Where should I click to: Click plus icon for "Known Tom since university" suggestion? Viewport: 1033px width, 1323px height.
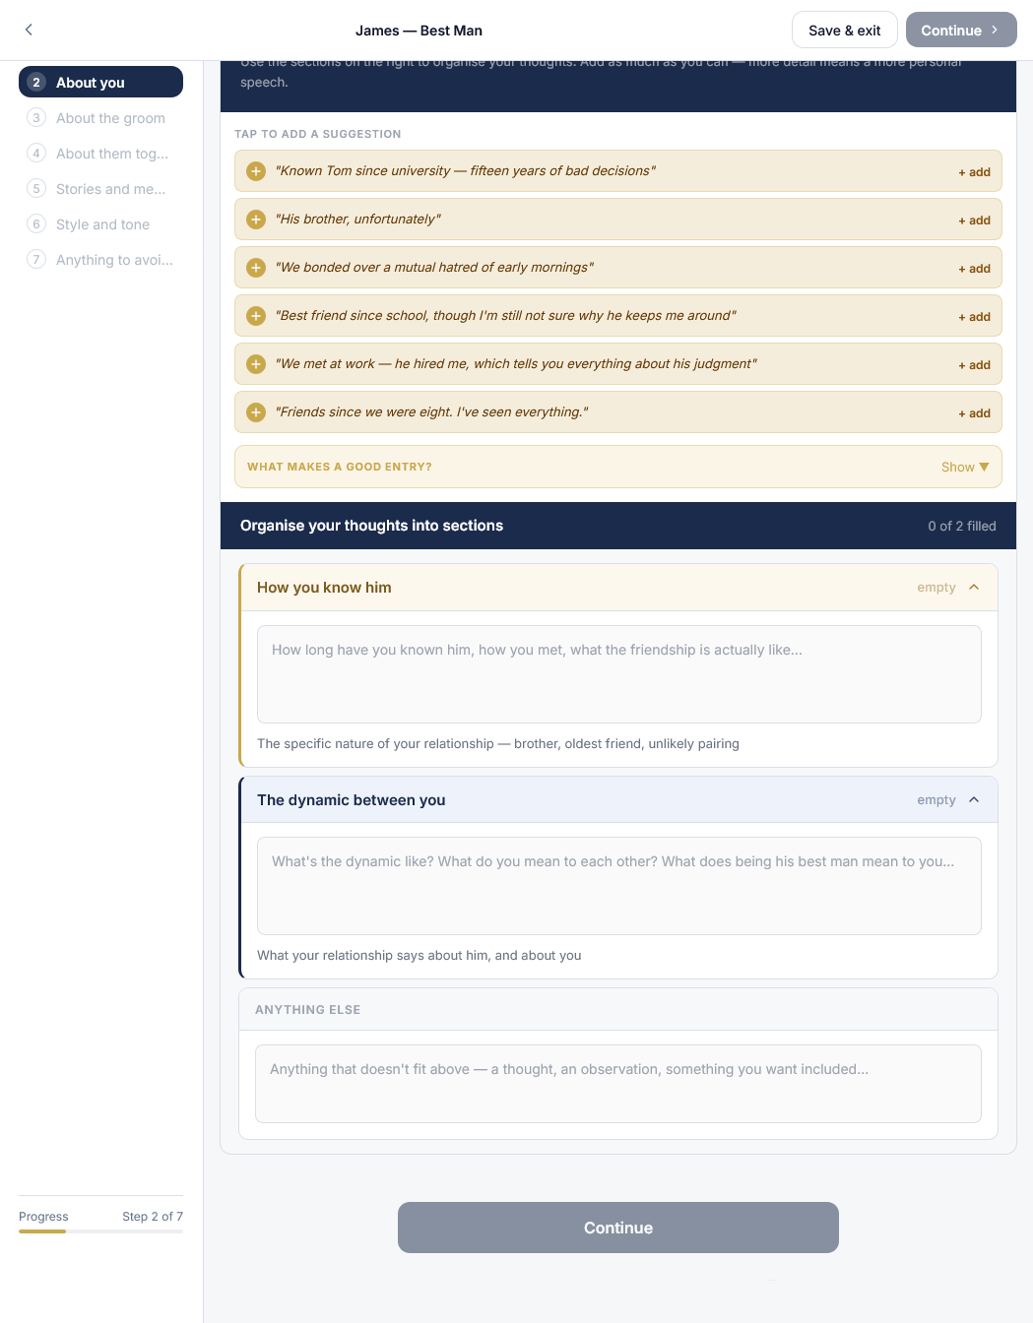[256, 171]
